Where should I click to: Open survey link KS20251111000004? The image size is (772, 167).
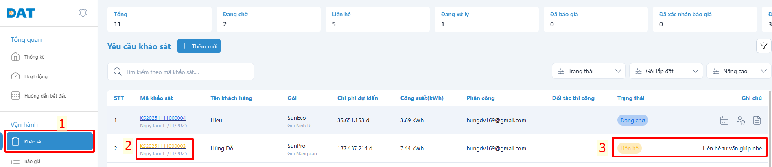click(x=163, y=118)
